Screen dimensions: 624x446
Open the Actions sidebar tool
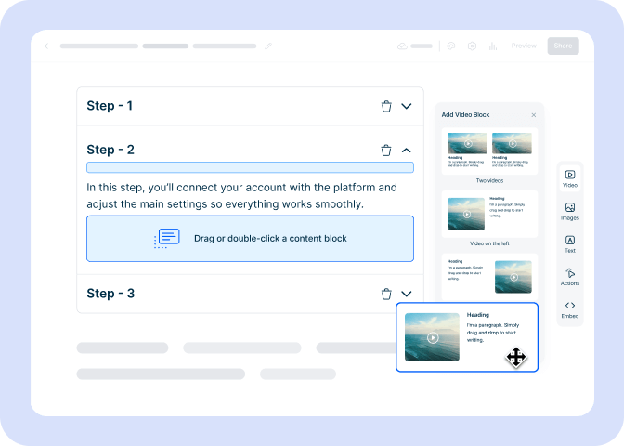(x=570, y=277)
